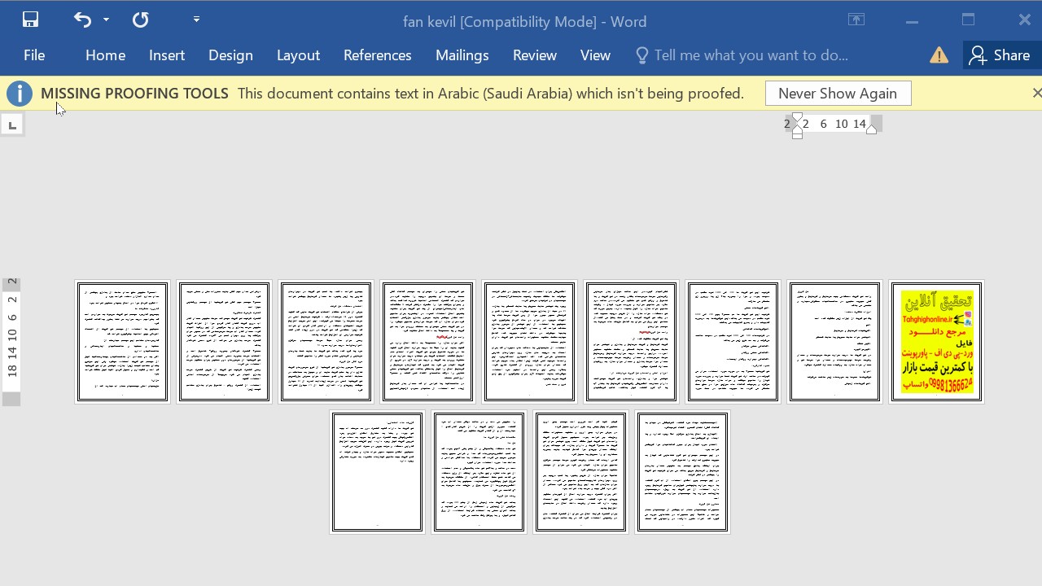Select the last page in the bottom row
1042x586 pixels.
(682, 472)
